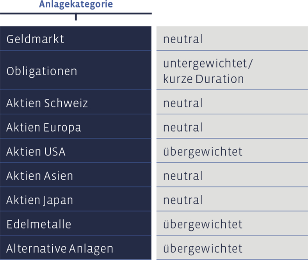Click the connector tick below Anlagekategorie
This screenshot has height=260, width=308.
tap(76, 17)
